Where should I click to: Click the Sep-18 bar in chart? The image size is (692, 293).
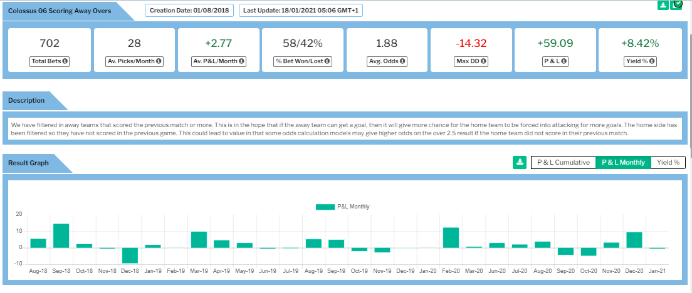[x=61, y=235]
